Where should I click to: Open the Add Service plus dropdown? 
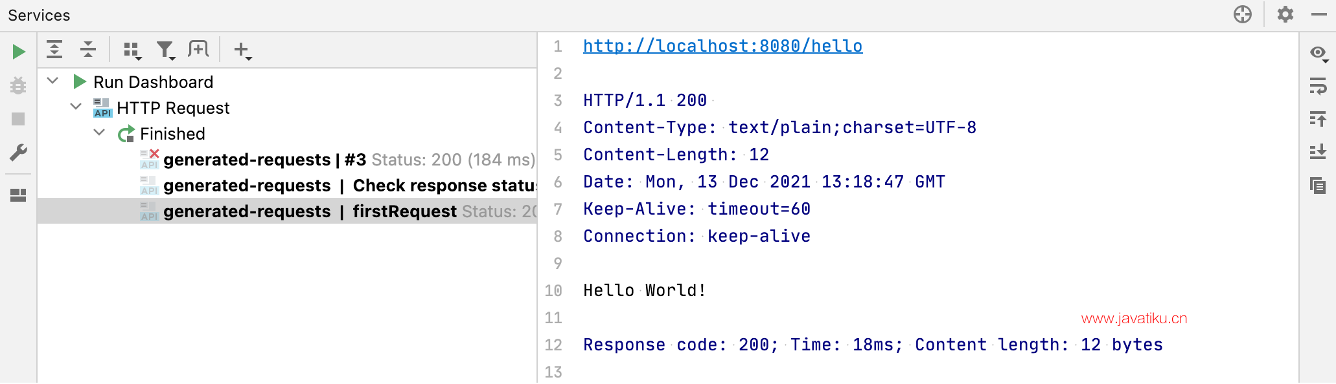pyautogui.click(x=242, y=50)
